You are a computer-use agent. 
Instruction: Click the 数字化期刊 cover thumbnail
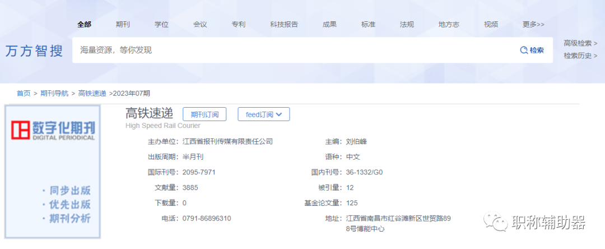53,172
